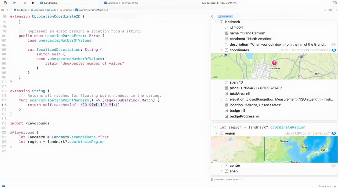Click the id 1,004 value row
The width and height of the screenshot is (338, 188).
[x=274, y=28]
